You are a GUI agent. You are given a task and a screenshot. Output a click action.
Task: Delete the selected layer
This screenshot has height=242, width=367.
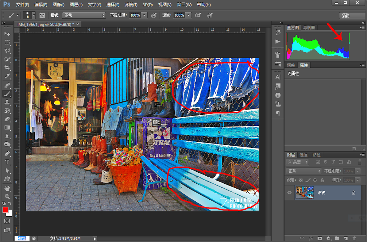[x=354, y=238]
